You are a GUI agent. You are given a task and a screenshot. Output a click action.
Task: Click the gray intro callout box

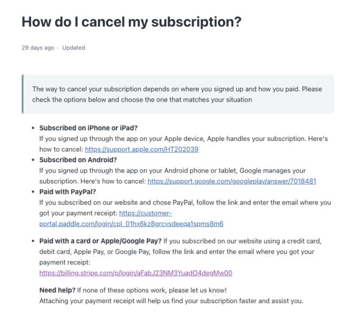pos(177,94)
